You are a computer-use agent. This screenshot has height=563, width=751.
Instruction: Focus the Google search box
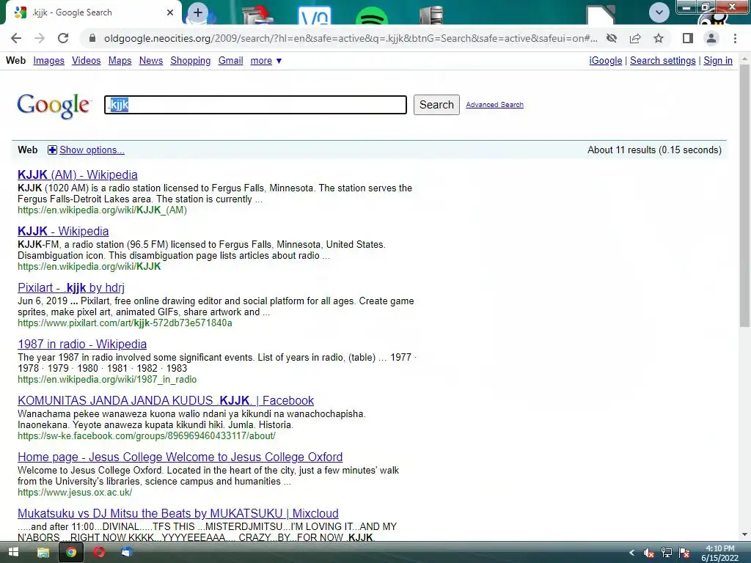tap(255, 105)
